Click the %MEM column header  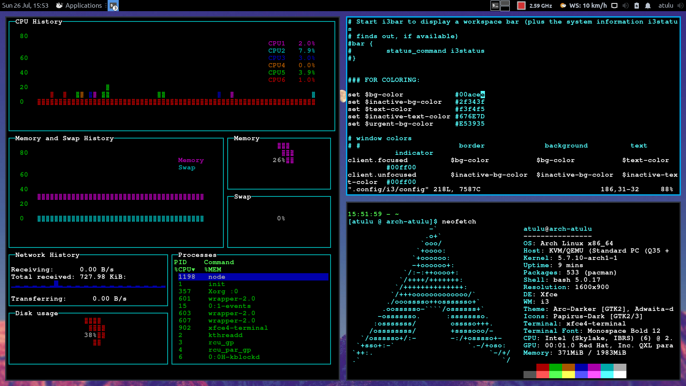[x=213, y=270]
